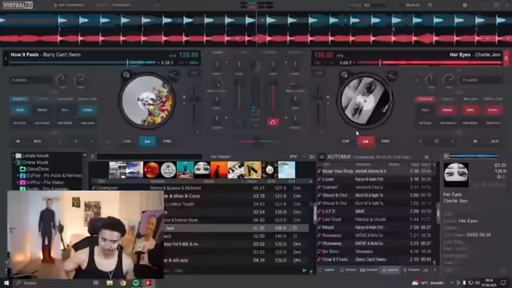Trigger second red pad on right deck
This screenshot has width=512, height=288.
coord(447,110)
